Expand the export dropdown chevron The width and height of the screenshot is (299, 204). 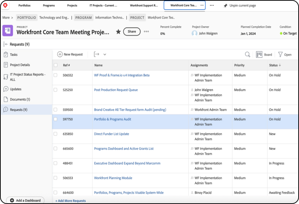pyautogui.click(x=105, y=55)
